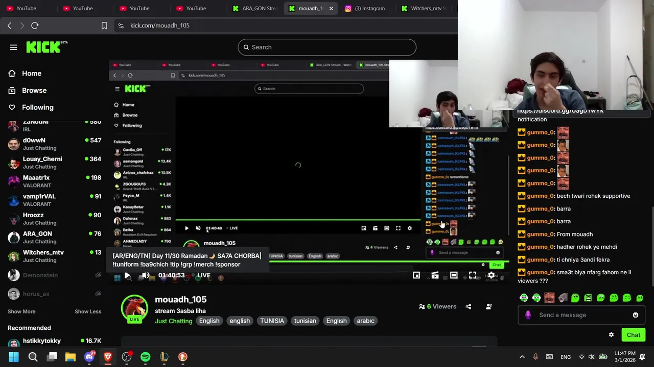Click the Kick logo
Screen dimensions: 654x367
pos(46,47)
